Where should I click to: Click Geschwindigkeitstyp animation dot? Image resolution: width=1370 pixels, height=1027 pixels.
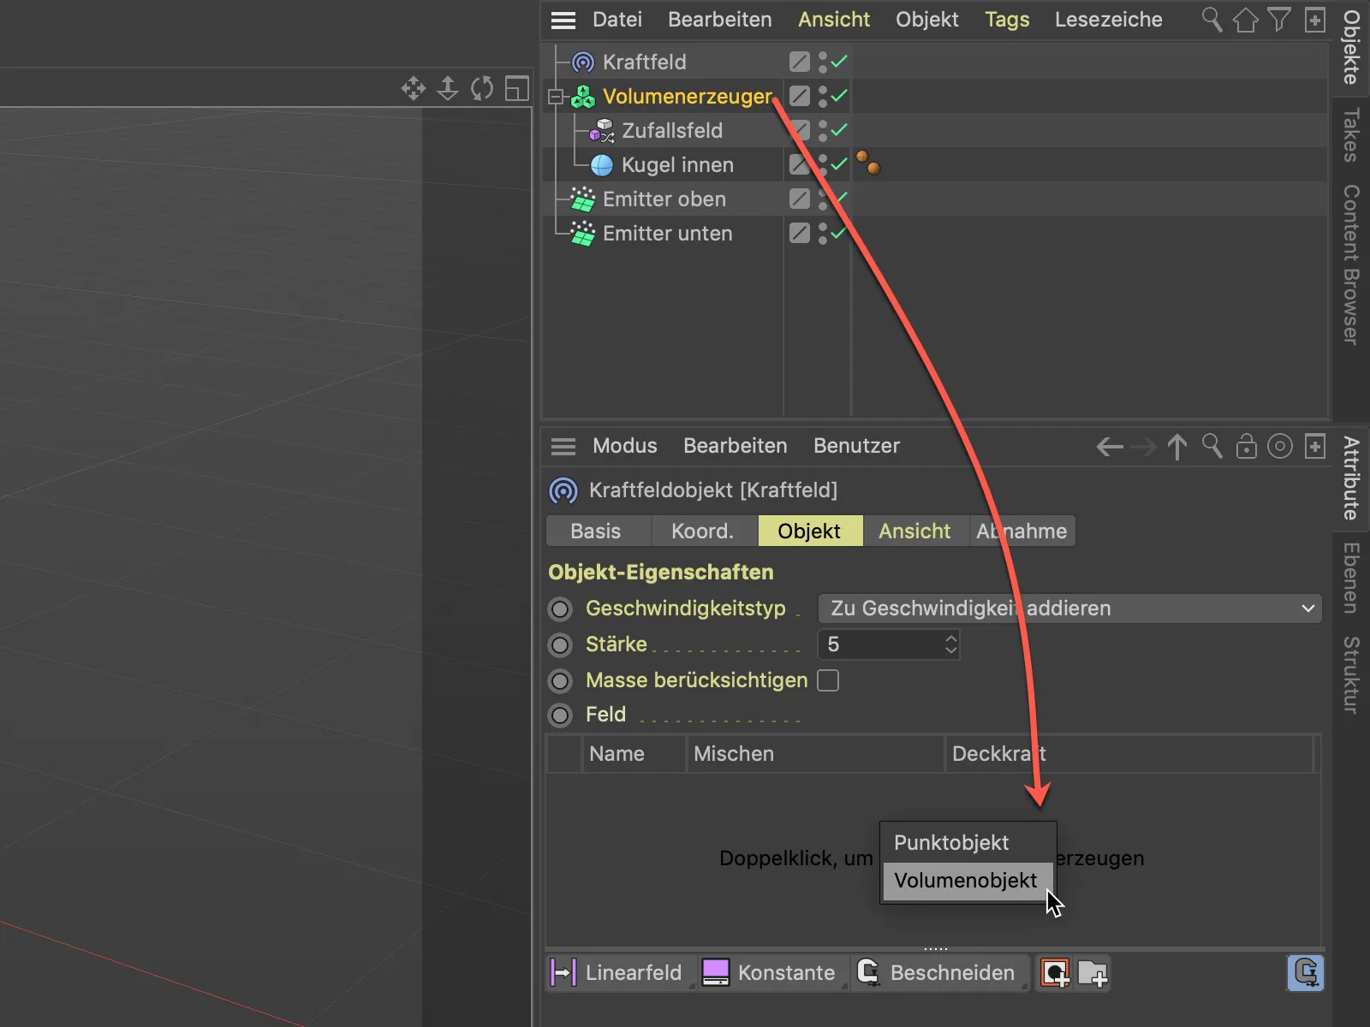pos(560,609)
